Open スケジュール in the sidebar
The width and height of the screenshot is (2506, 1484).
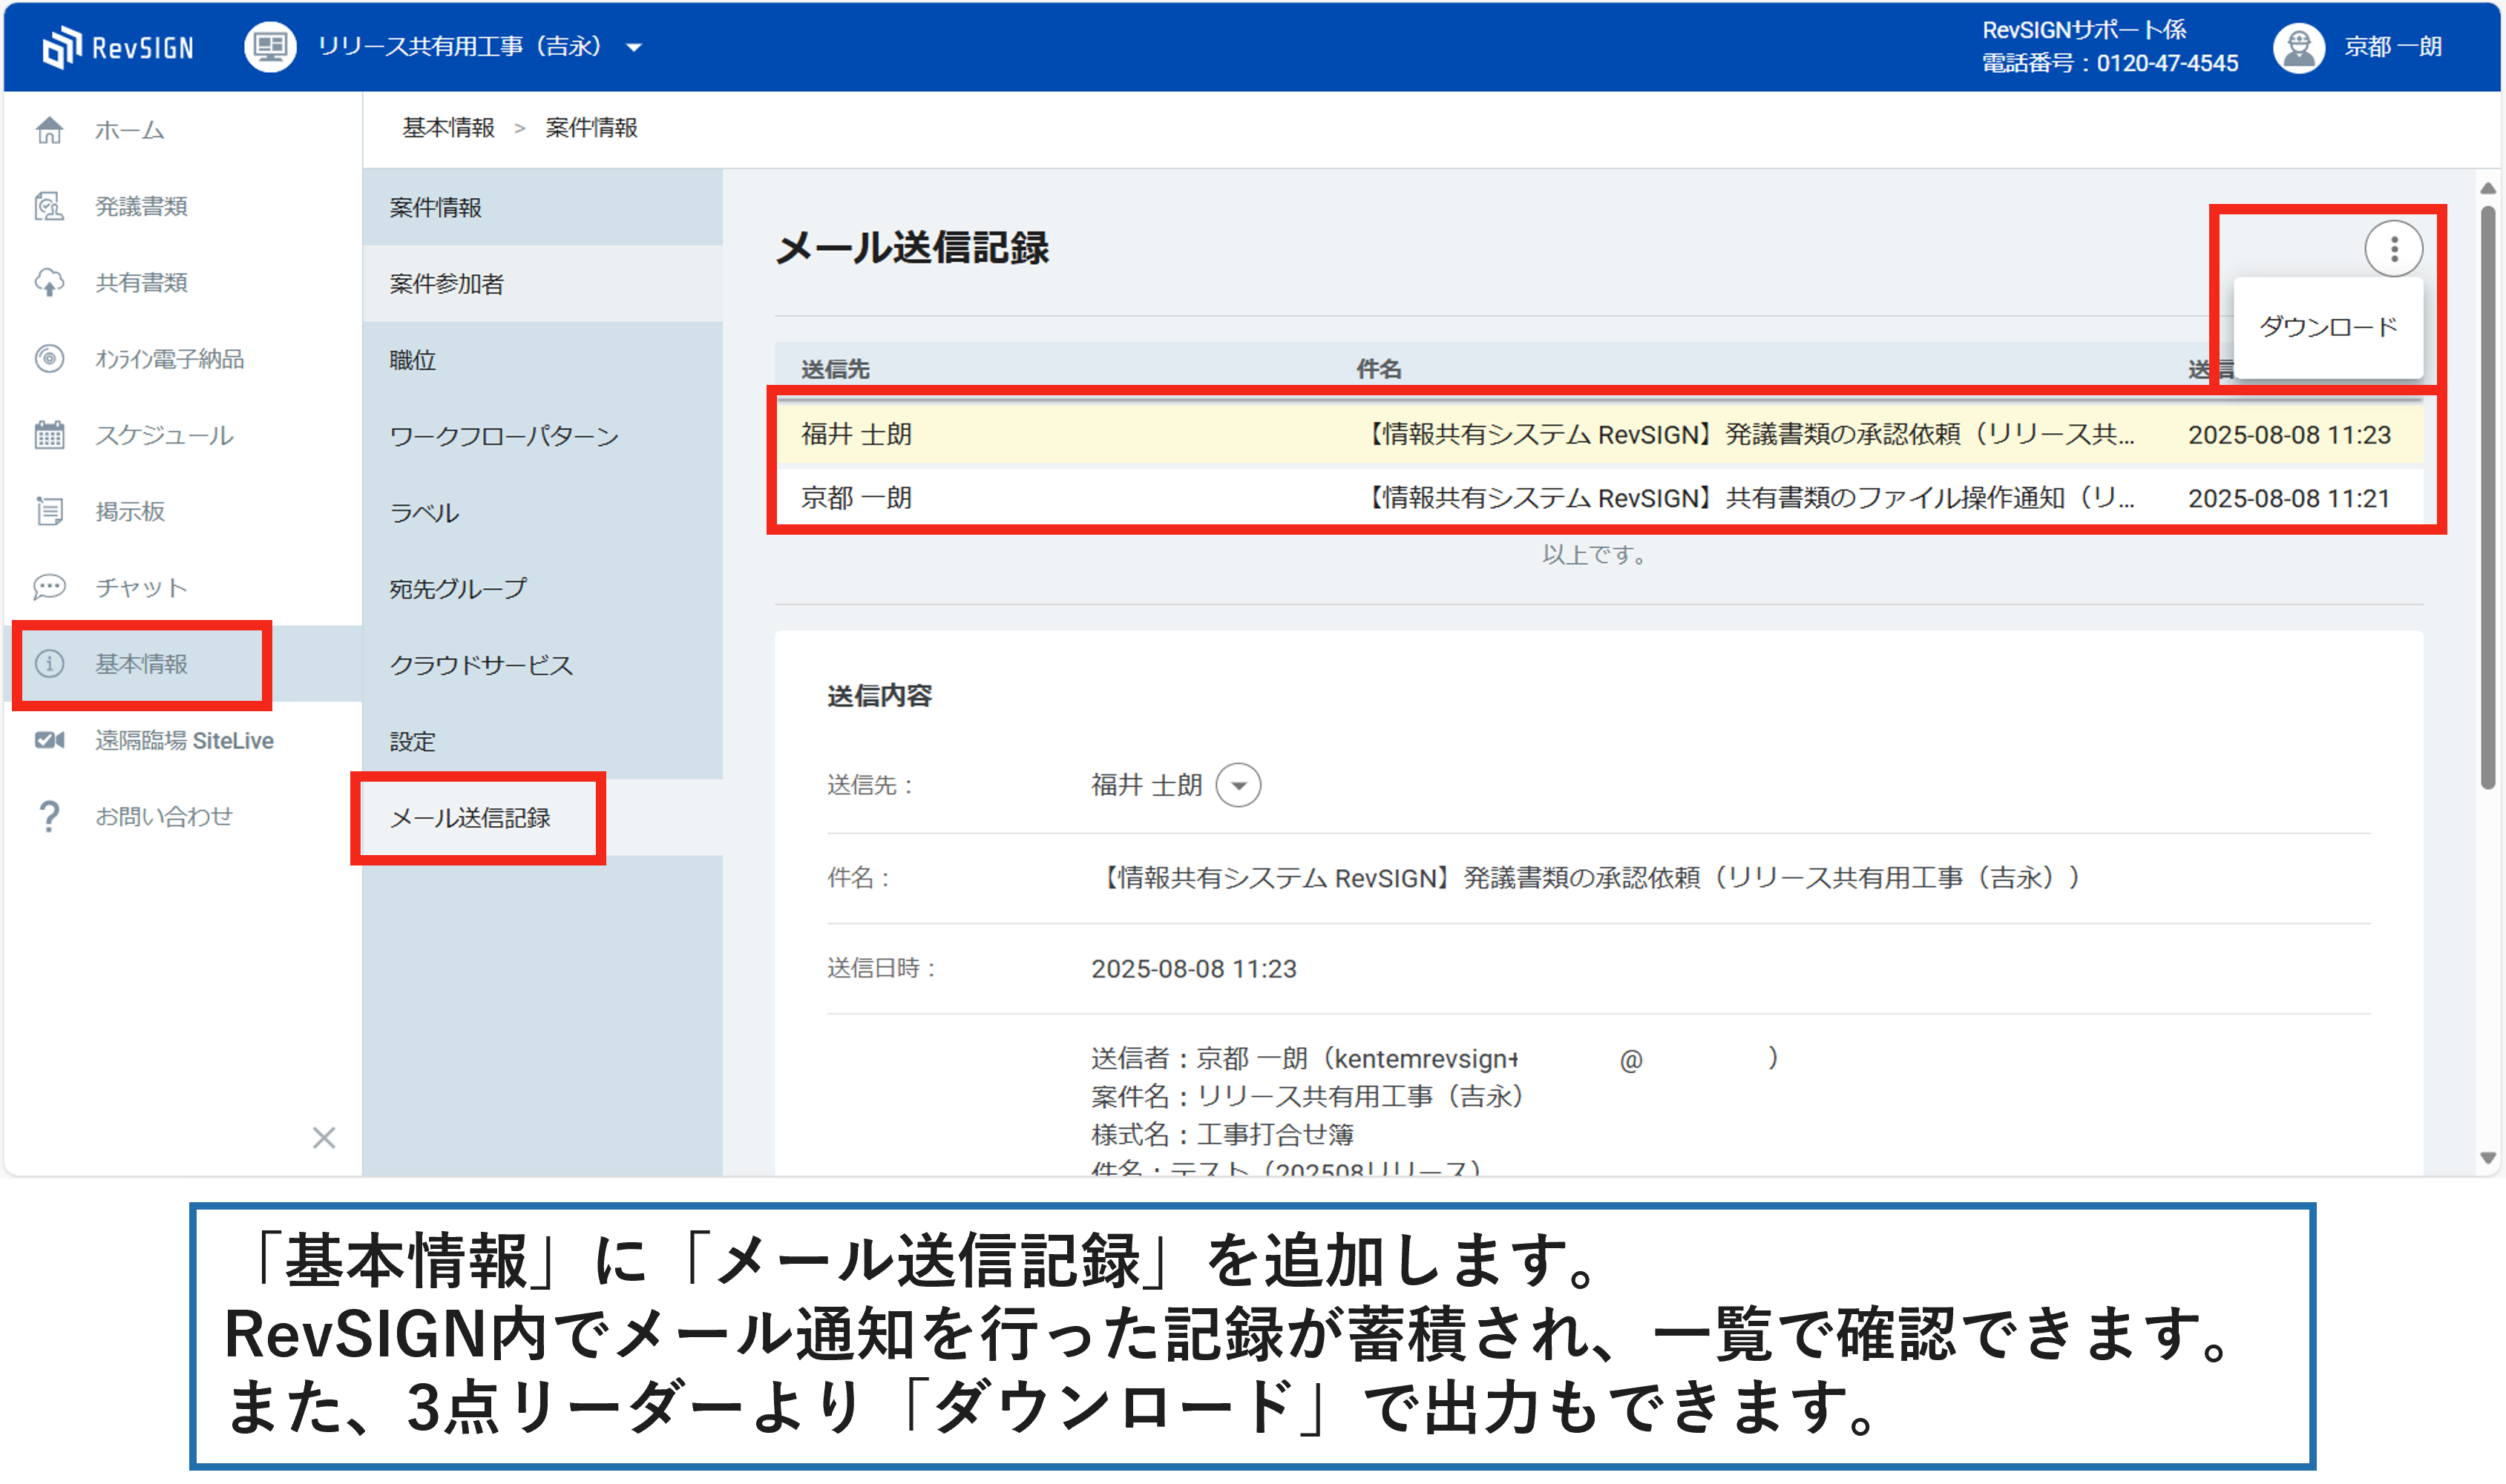click(x=164, y=435)
